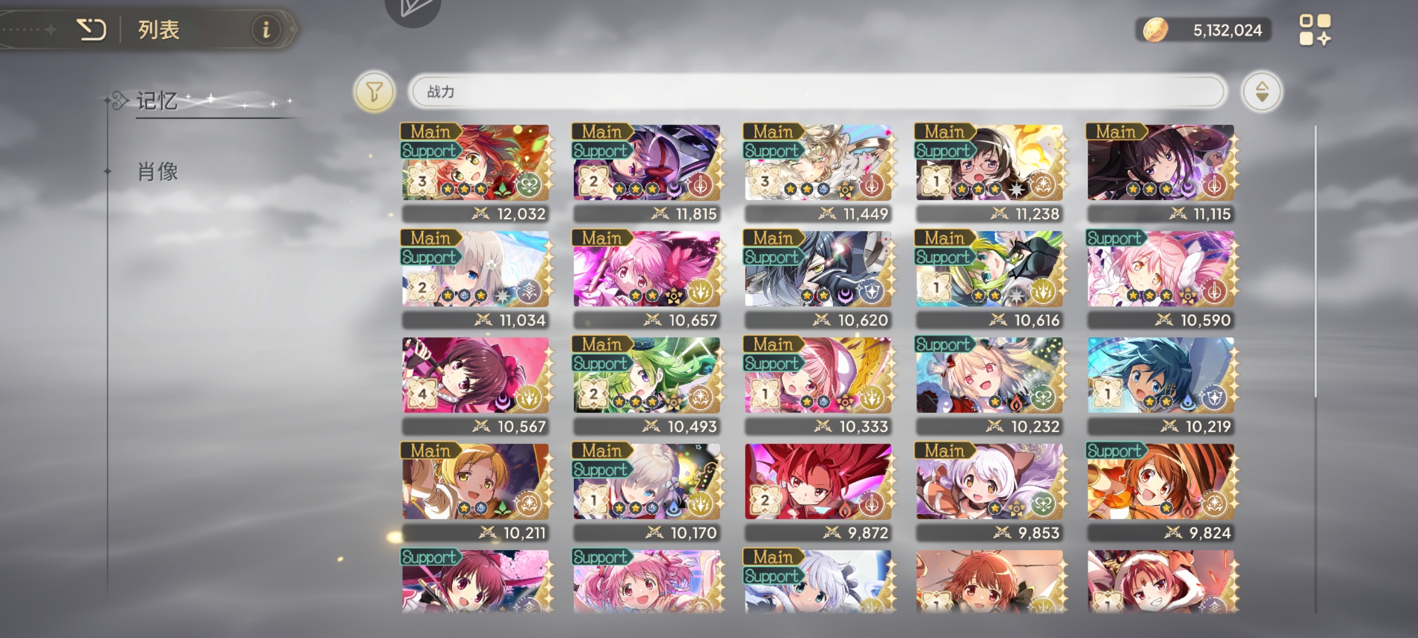Toggle the sort order arrows button
Image resolution: width=1418 pixels, height=638 pixels.
(x=1261, y=92)
